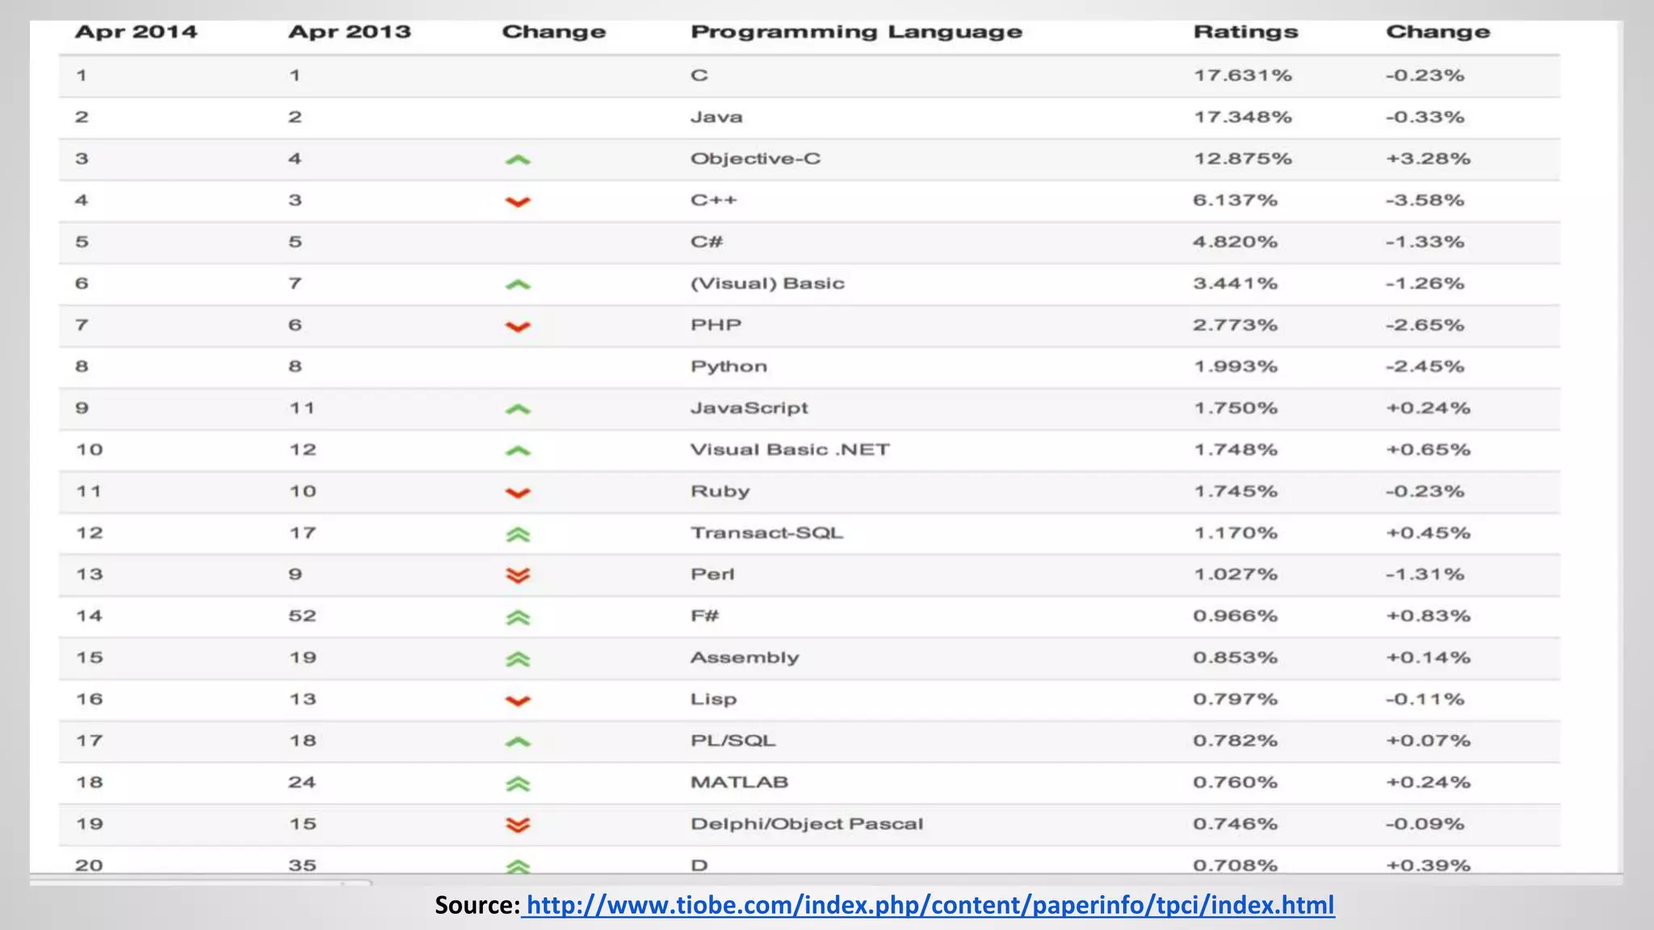Select the MATLAB language name
1654x930 pixels.
[739, 783]
